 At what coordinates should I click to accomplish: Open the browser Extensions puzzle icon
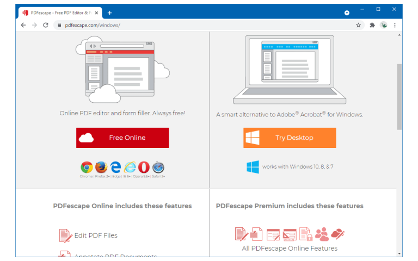[x=372, y=25]
